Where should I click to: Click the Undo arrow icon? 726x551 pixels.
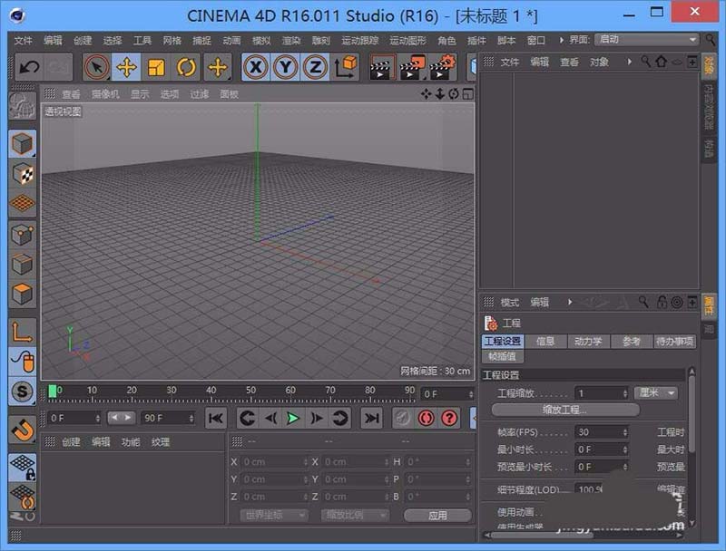point(30,67)
